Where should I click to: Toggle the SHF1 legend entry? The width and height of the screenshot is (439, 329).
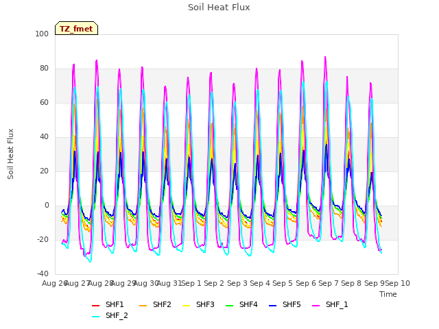[x=108, y=304]
